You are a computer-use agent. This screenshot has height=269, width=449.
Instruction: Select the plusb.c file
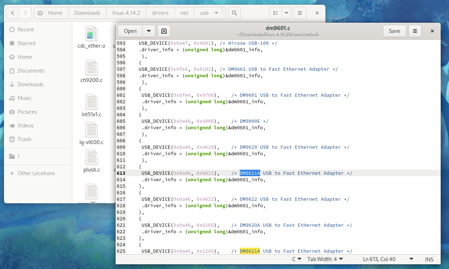pyautogui.click(x=91, y=161)
